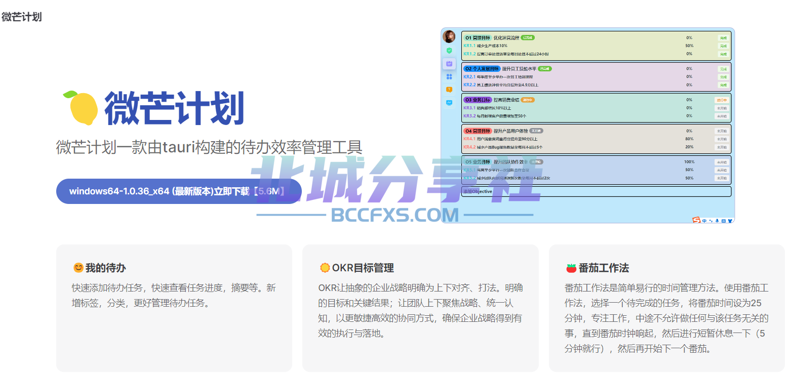Click the 中 language indicator in IME bar
The image size is (792, 373).
[x=704, y=221]
